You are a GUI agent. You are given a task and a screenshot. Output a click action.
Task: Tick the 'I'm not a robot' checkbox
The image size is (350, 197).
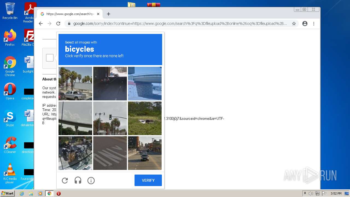(50, 58)
